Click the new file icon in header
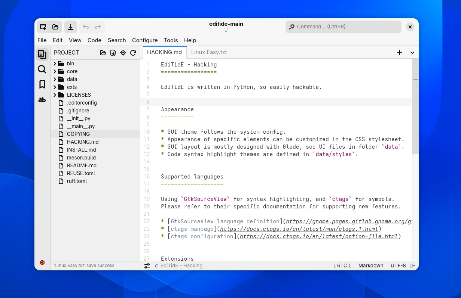Viewport: 461px width, 298px height. click(43, 27)
